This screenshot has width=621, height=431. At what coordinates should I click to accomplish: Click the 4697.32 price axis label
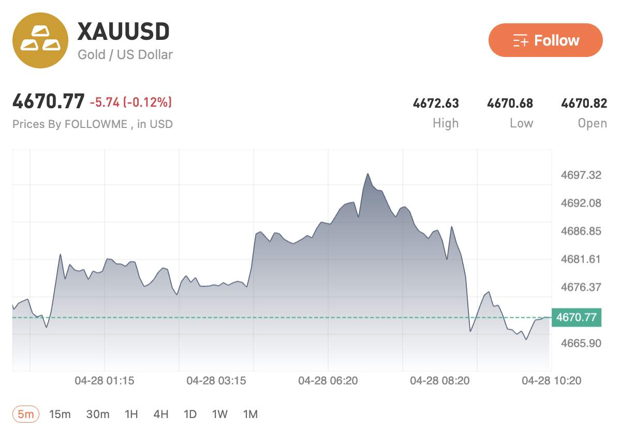581,175
